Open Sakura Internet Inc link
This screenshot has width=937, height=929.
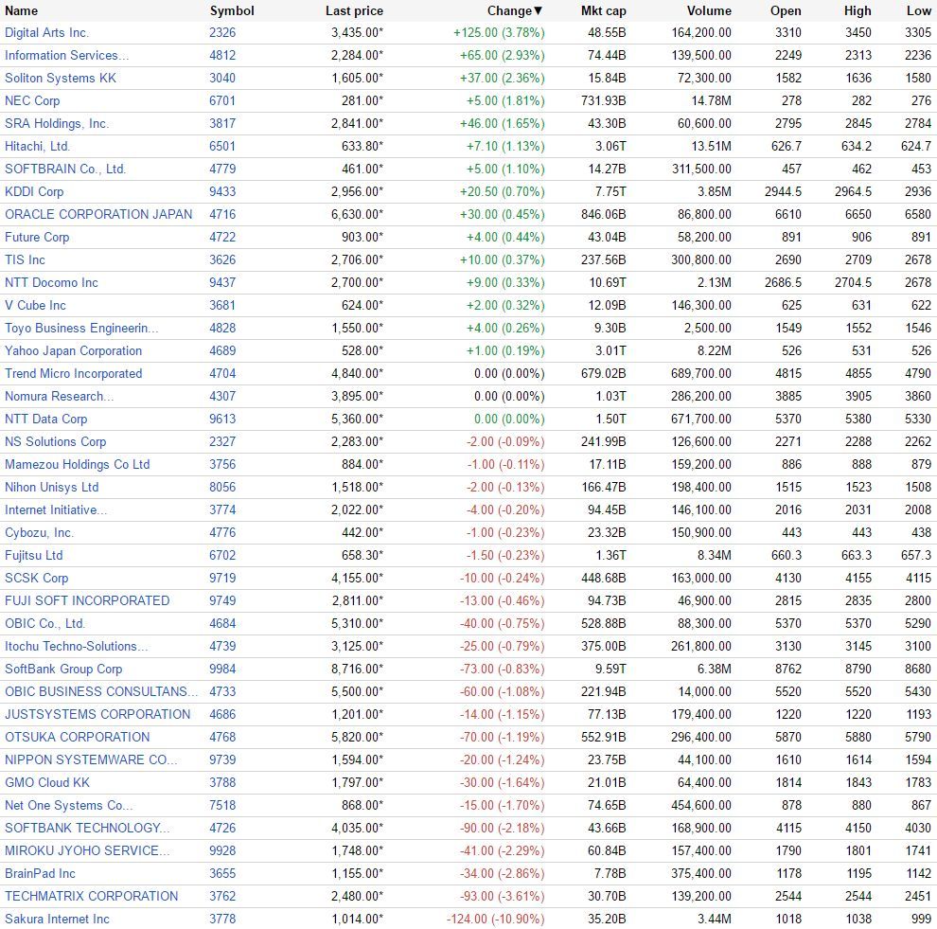coord(58,919)
